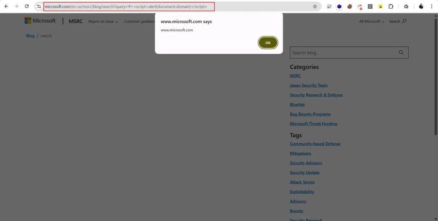The image size is (438, 221).
Task: Open the Extensions puzzle piece menu
Action: [x=391, y=6]
